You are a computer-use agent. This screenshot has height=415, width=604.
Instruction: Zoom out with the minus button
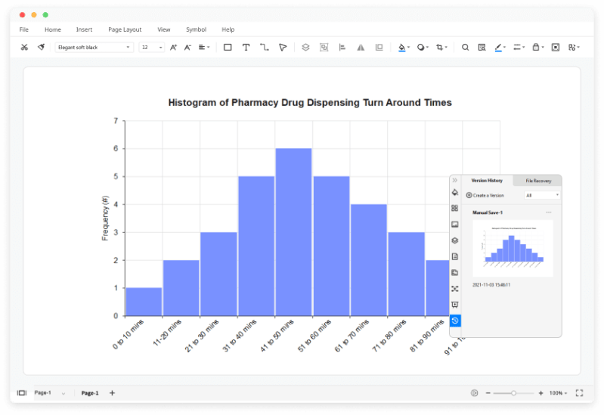[x=488, y=393]
